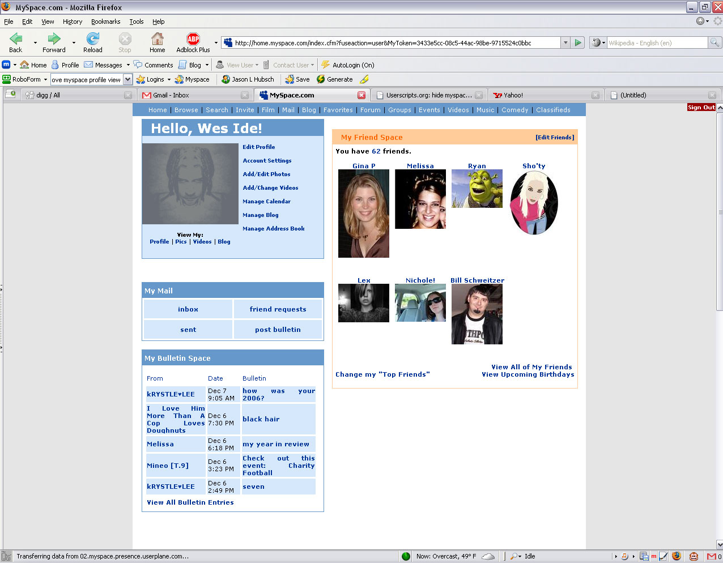Click the Adblock Plus toolbar icon
723x563 pixels.
coord(193,39)
